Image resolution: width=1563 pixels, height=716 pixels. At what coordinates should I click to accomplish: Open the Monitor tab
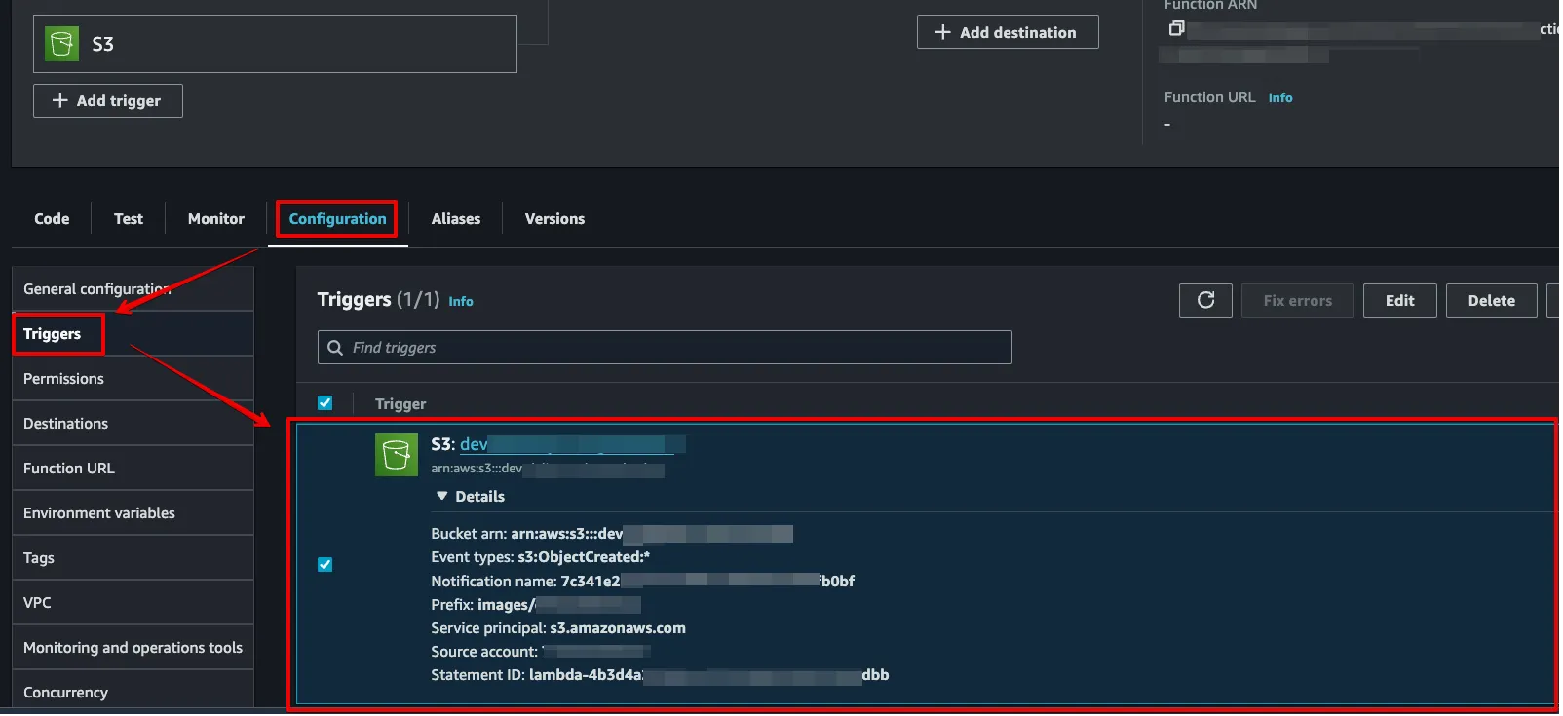click(216, 219)
